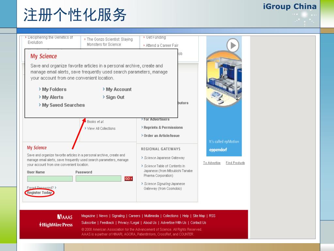The image size is (334, 251).
Task: Open the Get Funding link
Action: click(156, 37)
